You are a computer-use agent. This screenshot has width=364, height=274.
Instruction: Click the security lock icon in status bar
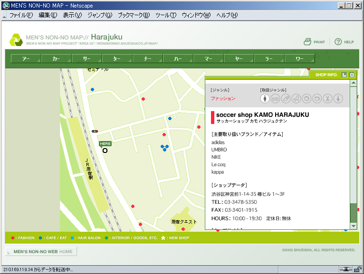click(358, 269)
